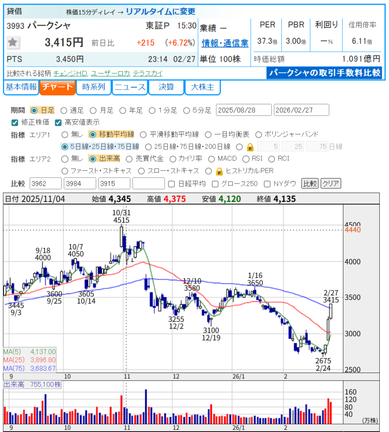
Task: Open the 時系列 tab
Action: click(x=94, y=88)
